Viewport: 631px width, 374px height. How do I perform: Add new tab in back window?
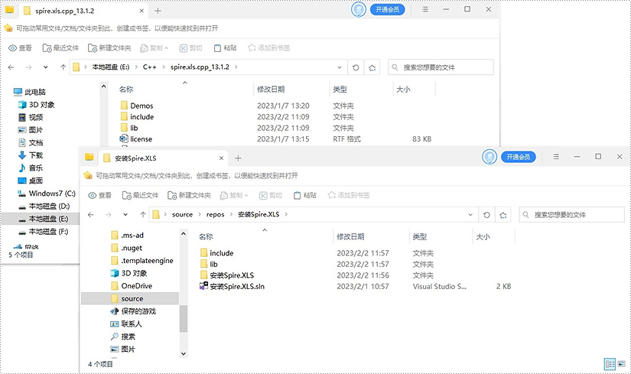coord(158,11)
